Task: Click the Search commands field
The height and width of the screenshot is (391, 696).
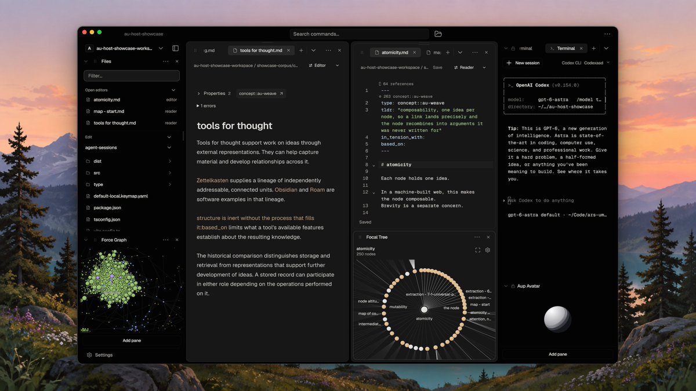Action: pyautogui.click(x=360, y=34)
